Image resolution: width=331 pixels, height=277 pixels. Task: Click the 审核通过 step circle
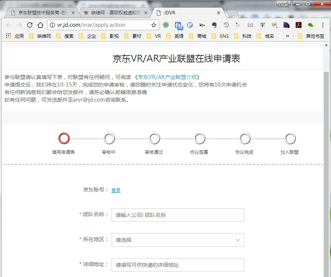154,138
